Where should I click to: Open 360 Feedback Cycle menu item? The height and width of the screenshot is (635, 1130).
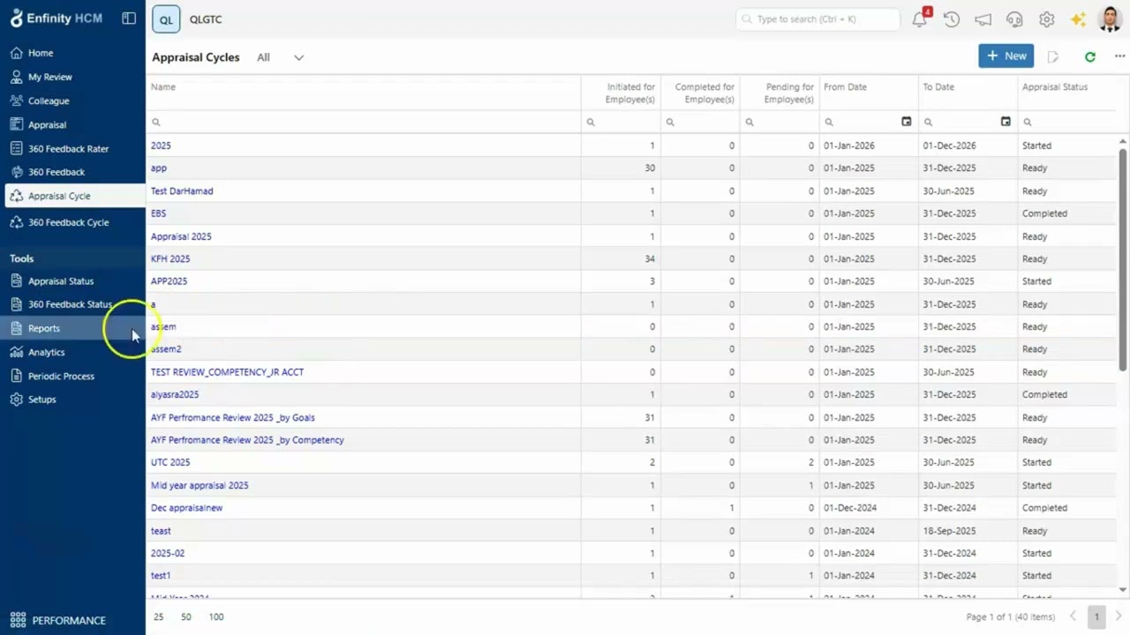pos(68,222)
